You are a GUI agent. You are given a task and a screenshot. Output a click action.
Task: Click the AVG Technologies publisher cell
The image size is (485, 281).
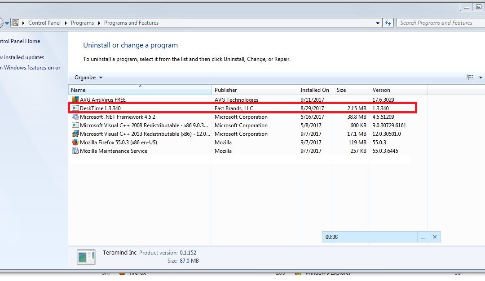coord(236,100)
